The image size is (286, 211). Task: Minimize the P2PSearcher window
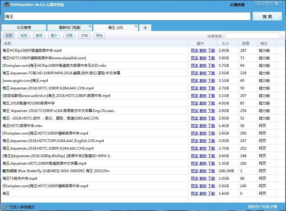point(259,4)
